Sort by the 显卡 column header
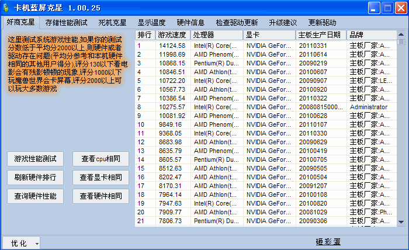Image resolution: width=409 pixels, height=250 pixels. point(269,35)
